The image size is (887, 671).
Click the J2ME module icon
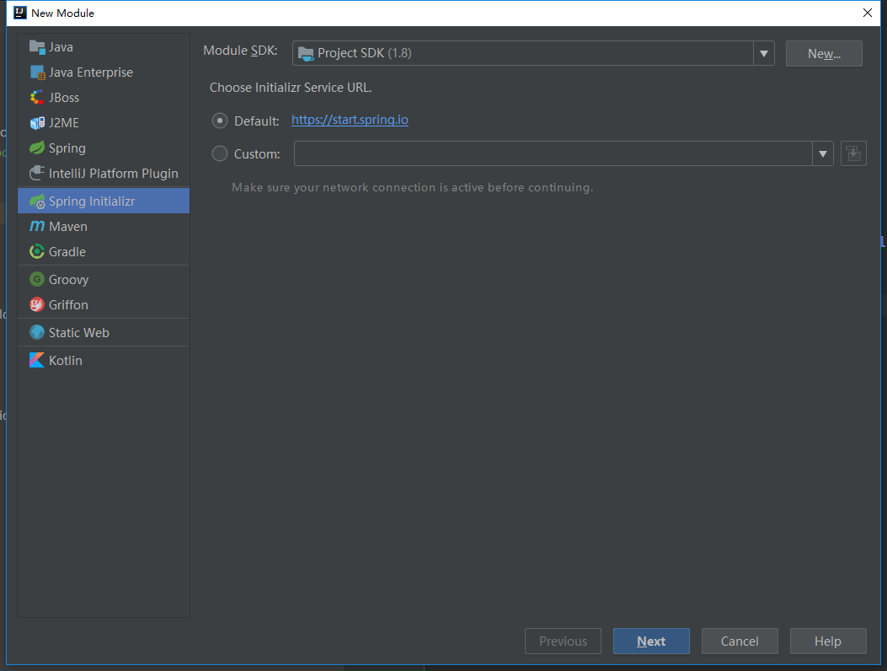[x=37, y=123]
